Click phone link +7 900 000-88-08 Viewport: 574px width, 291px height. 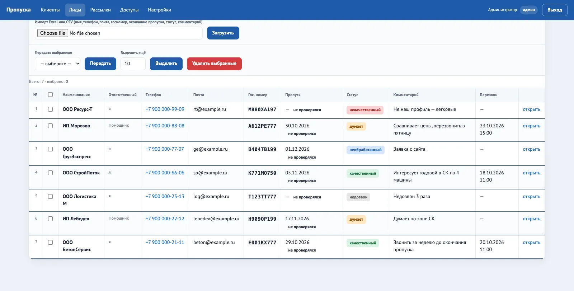tap(165, 126)
